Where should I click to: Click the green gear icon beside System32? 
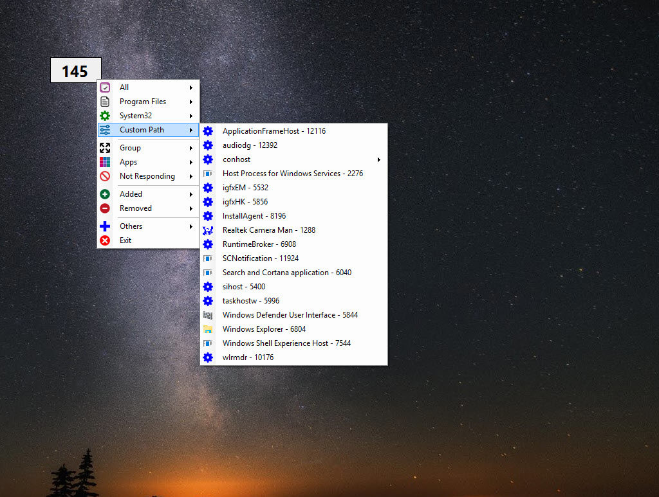[x=105, y=116]
